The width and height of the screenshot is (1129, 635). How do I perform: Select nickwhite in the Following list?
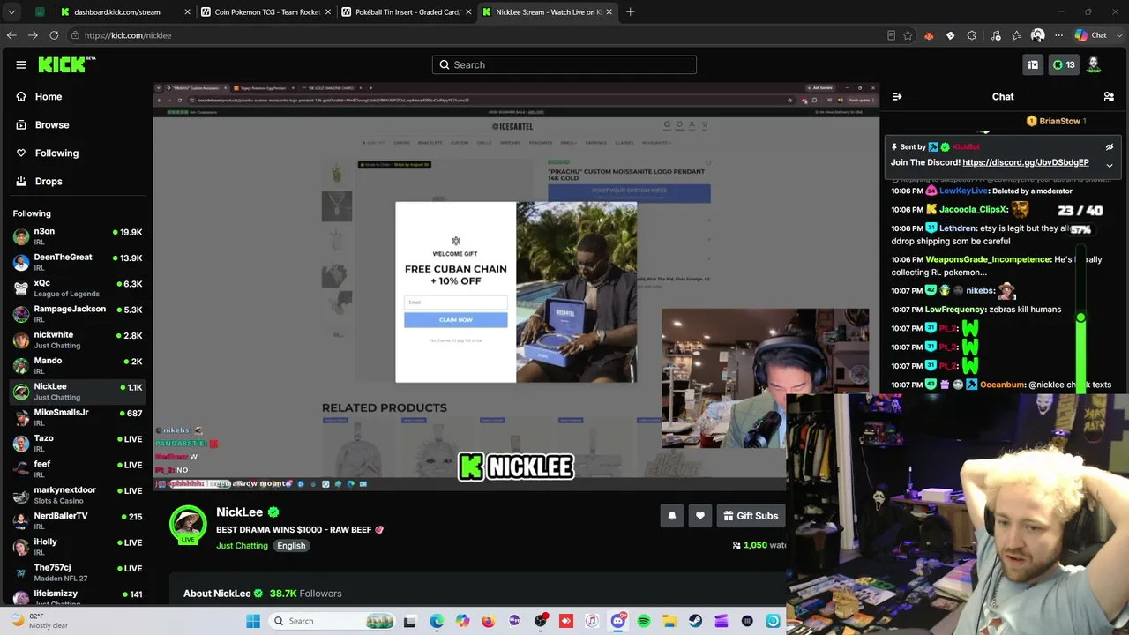tap(78, 340)
